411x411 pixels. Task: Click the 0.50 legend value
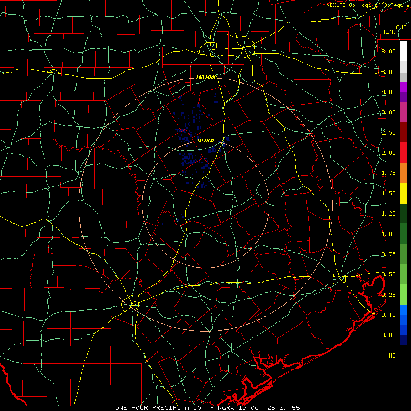[389, 274]
